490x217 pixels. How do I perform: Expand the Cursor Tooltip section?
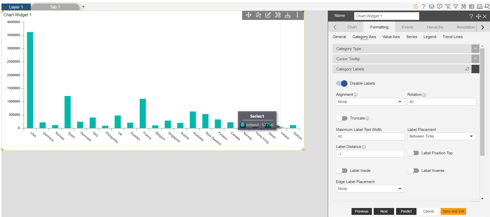pyautogui.click(x=475, y=59)
